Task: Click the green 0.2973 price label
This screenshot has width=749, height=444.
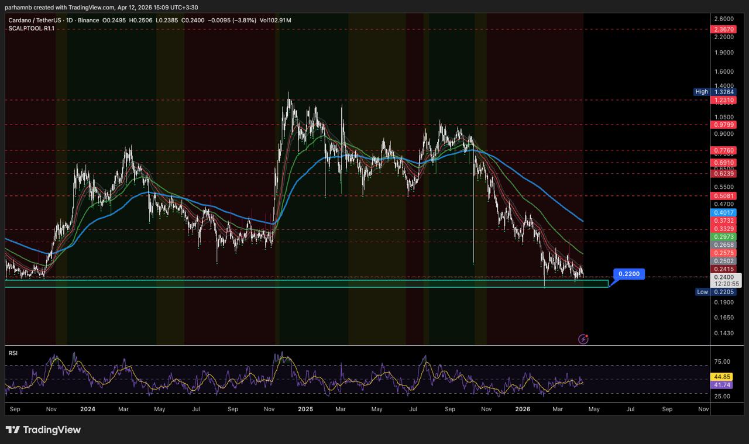Action: [x=723, y=237]
